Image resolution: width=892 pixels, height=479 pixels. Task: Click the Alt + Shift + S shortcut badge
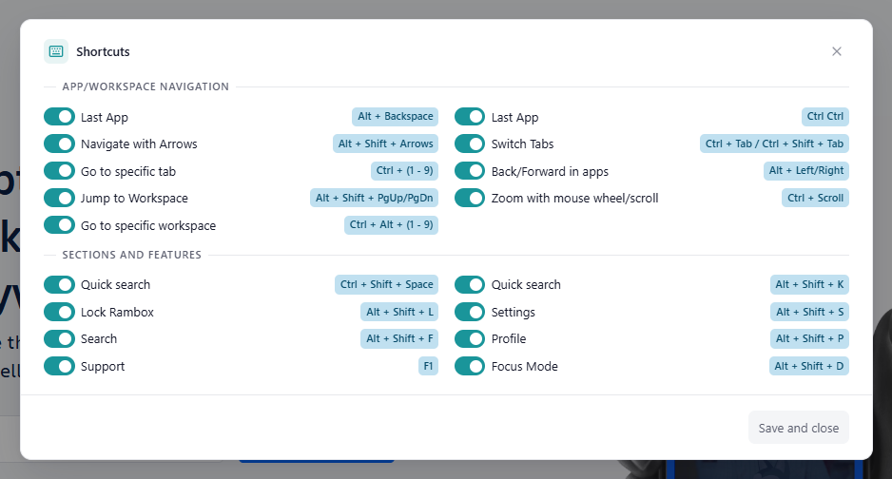coord(809,312)
